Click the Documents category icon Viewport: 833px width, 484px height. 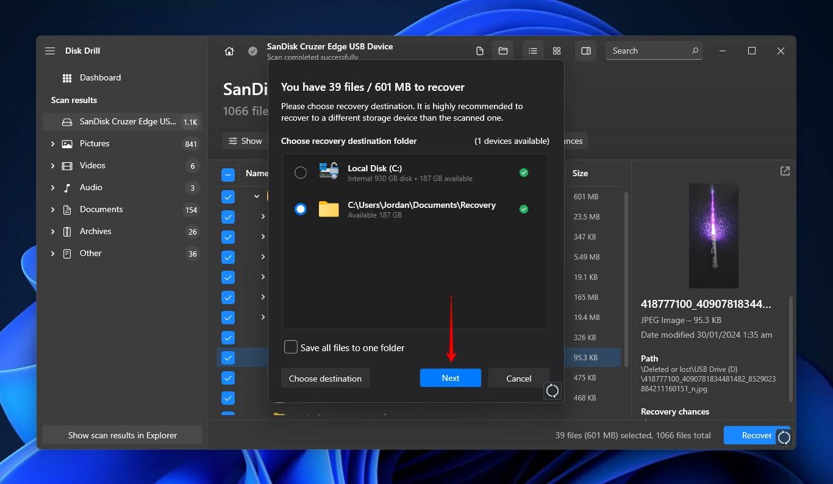pos(67,210)
